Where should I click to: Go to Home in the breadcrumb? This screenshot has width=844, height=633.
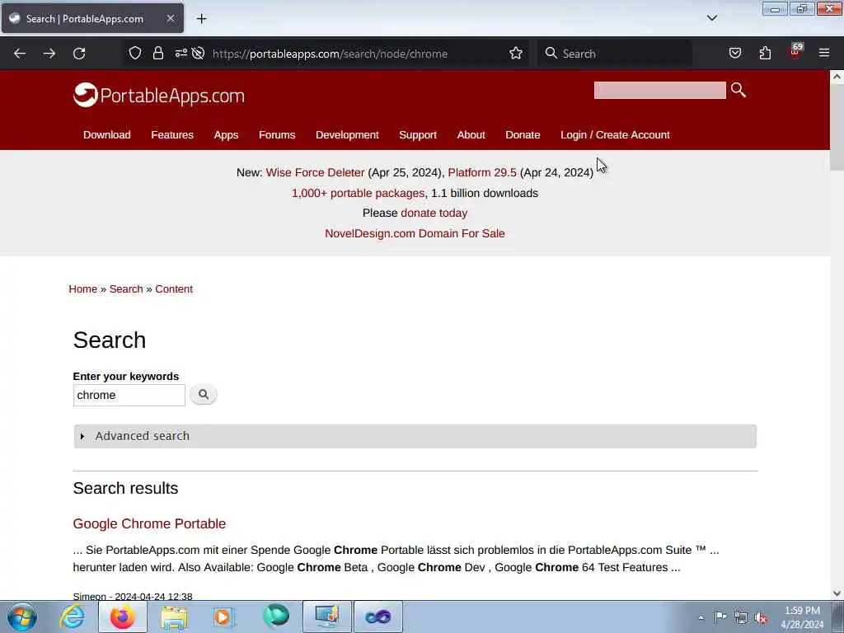click(83, 289)
